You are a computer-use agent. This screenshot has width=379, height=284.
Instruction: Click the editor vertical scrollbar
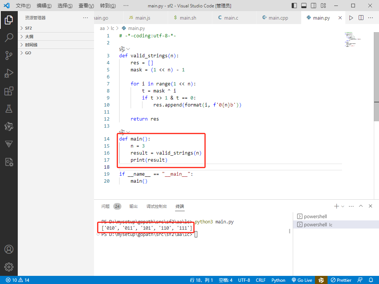[x=376, y=77]
